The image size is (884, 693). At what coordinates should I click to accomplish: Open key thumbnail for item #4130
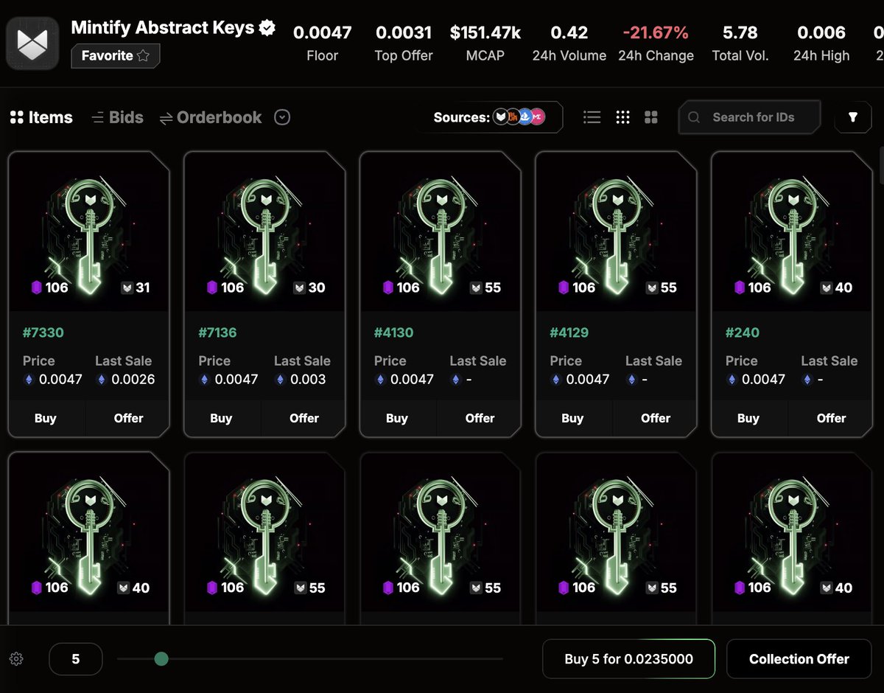[440, 231]
